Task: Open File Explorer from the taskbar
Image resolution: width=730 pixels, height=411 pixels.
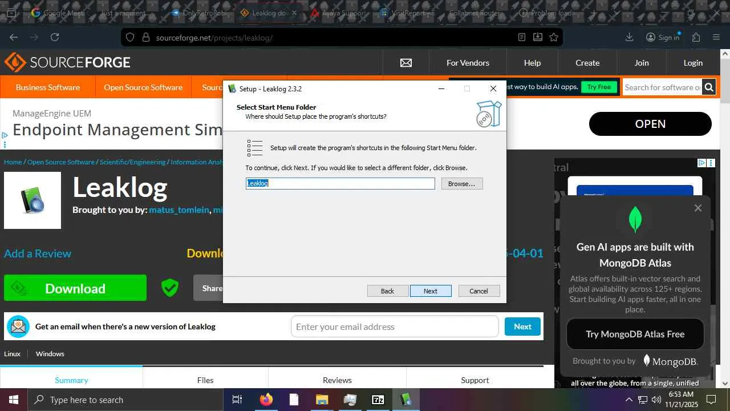Action: (x=322, y=400)
